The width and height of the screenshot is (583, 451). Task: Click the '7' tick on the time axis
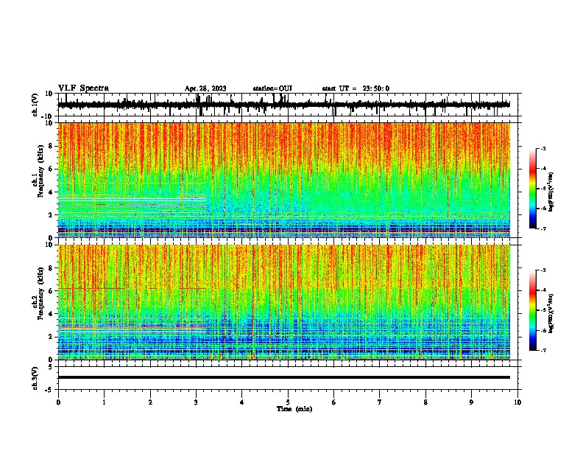380,402
